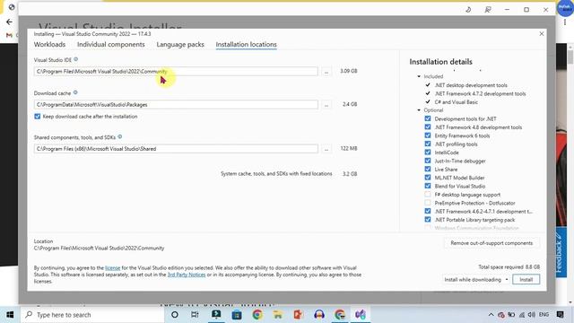The width and height of the screenshot is (574, 323).
Task: Click the browser profile avatar
Action: pos(565,8)
